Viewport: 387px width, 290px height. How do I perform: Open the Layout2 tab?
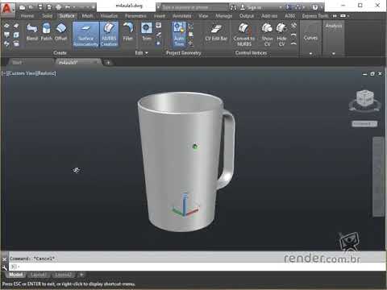(64, 275)
